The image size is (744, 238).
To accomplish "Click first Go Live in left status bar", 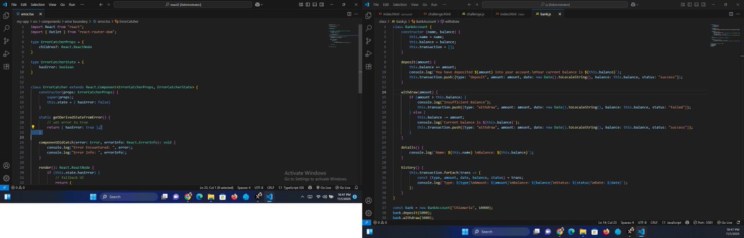I will coord(323,187).
